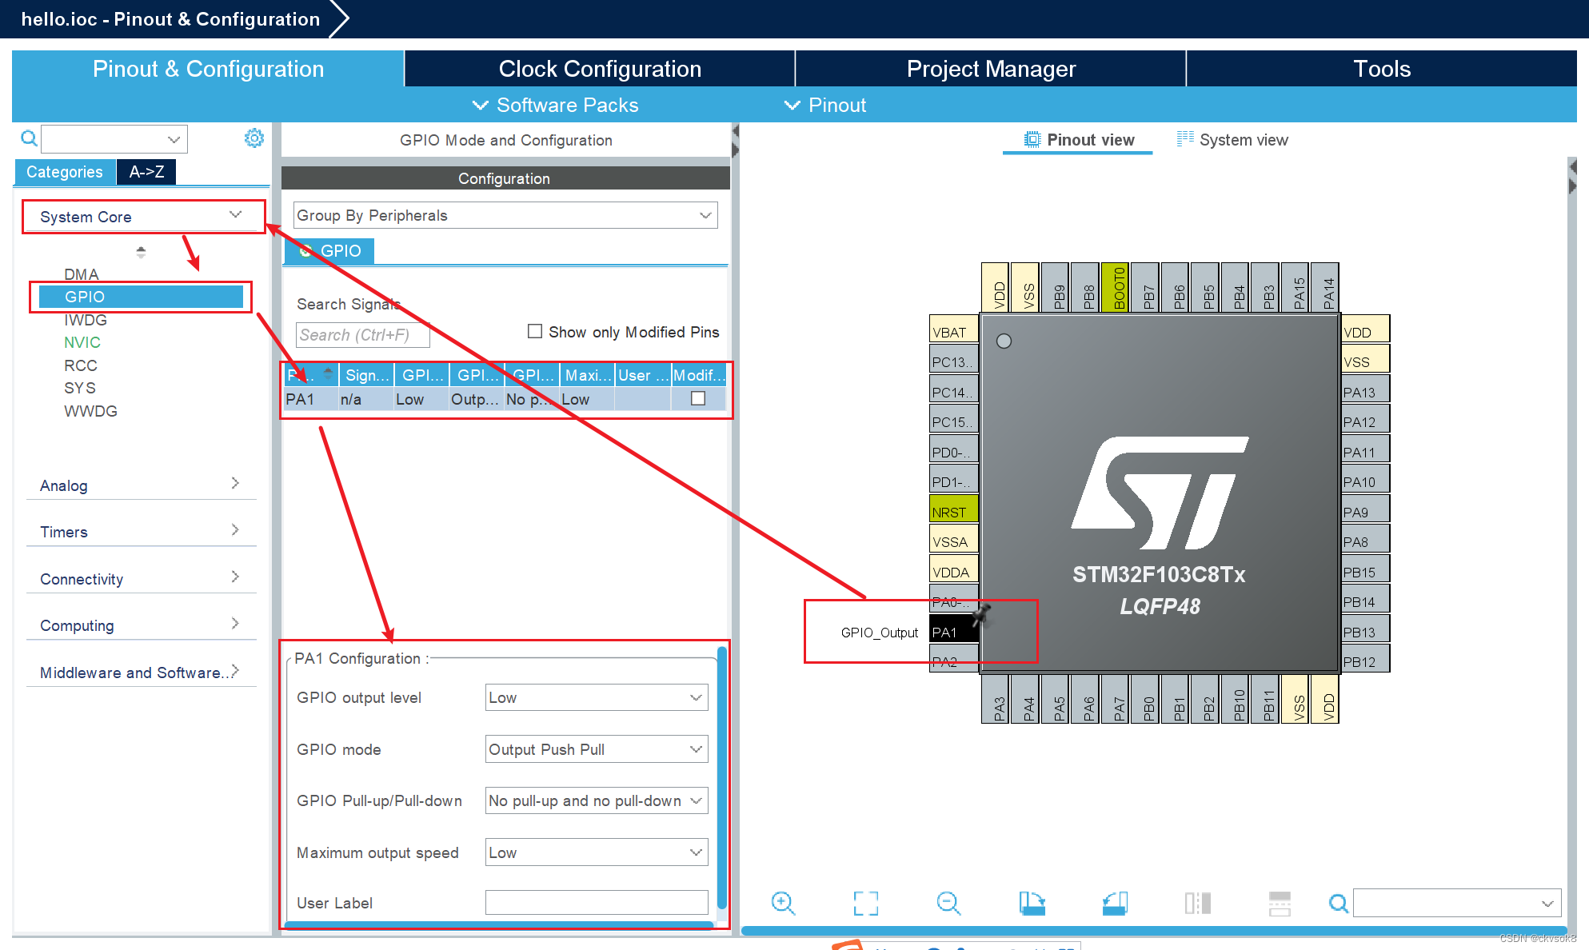This screenshot has width=1589, height=950.
Task: Click the rotate counterclockwise chip icon
Action: pos(1115,904)
